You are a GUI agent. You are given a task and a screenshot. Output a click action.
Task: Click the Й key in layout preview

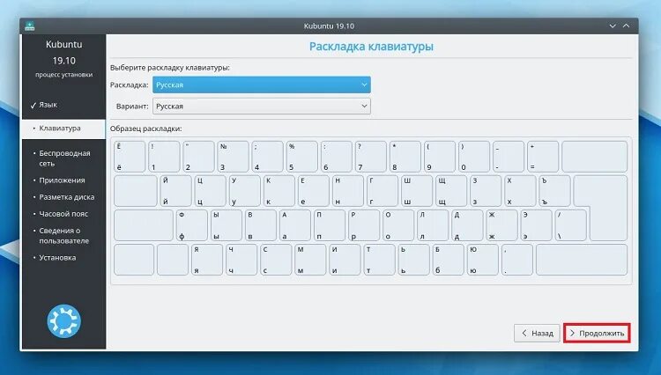coord(175,191)
